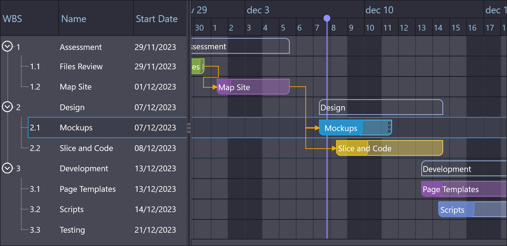Sort by the WBS column header
The image size is (507, 246).
coord(12,19)
